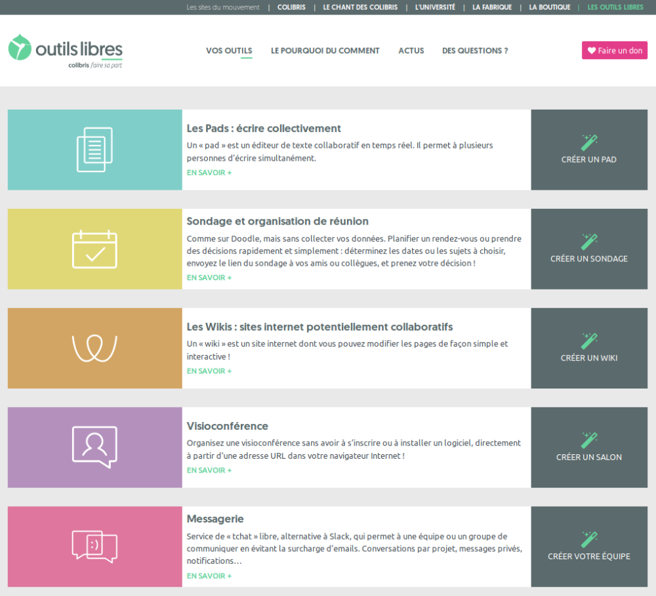Click heading Les Wikis : sites internet
This screenshot has height=596, width=656.
coord(319,327)
